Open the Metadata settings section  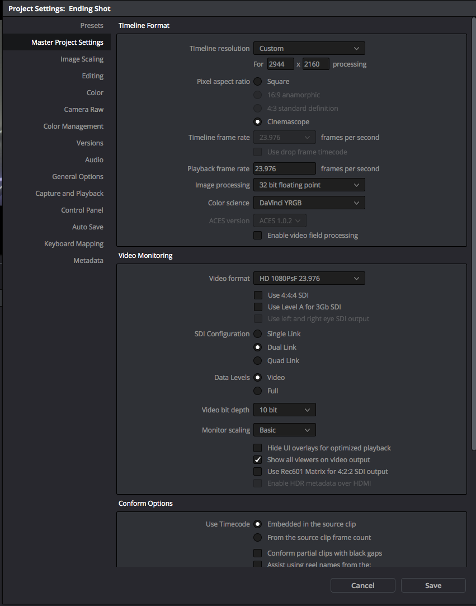point(88,261)
